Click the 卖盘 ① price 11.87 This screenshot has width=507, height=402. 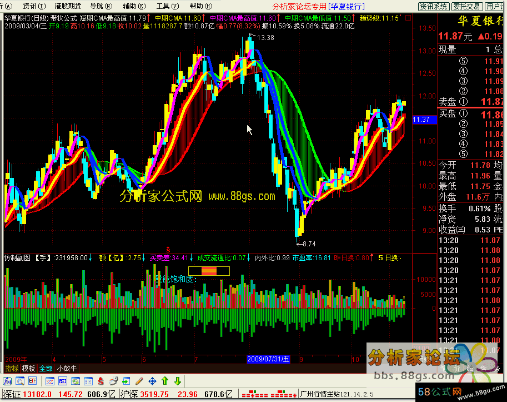pyautogui.click(x=492, y=102)
